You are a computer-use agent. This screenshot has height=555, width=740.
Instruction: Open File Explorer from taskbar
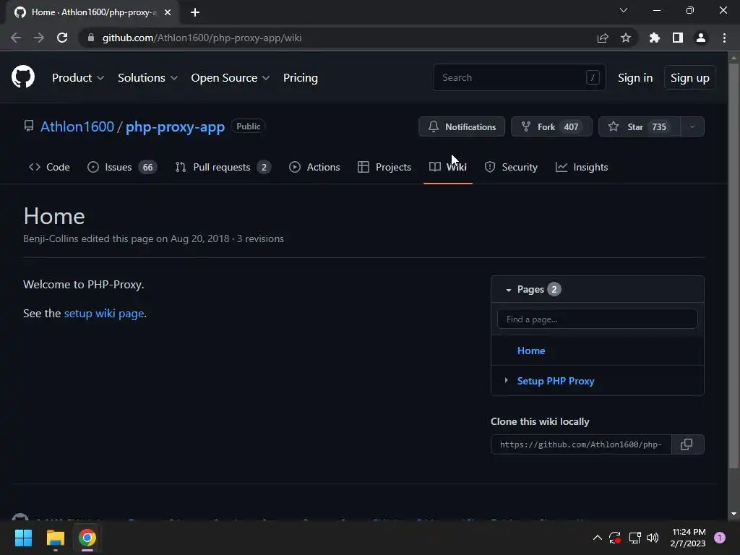[55, 538]
